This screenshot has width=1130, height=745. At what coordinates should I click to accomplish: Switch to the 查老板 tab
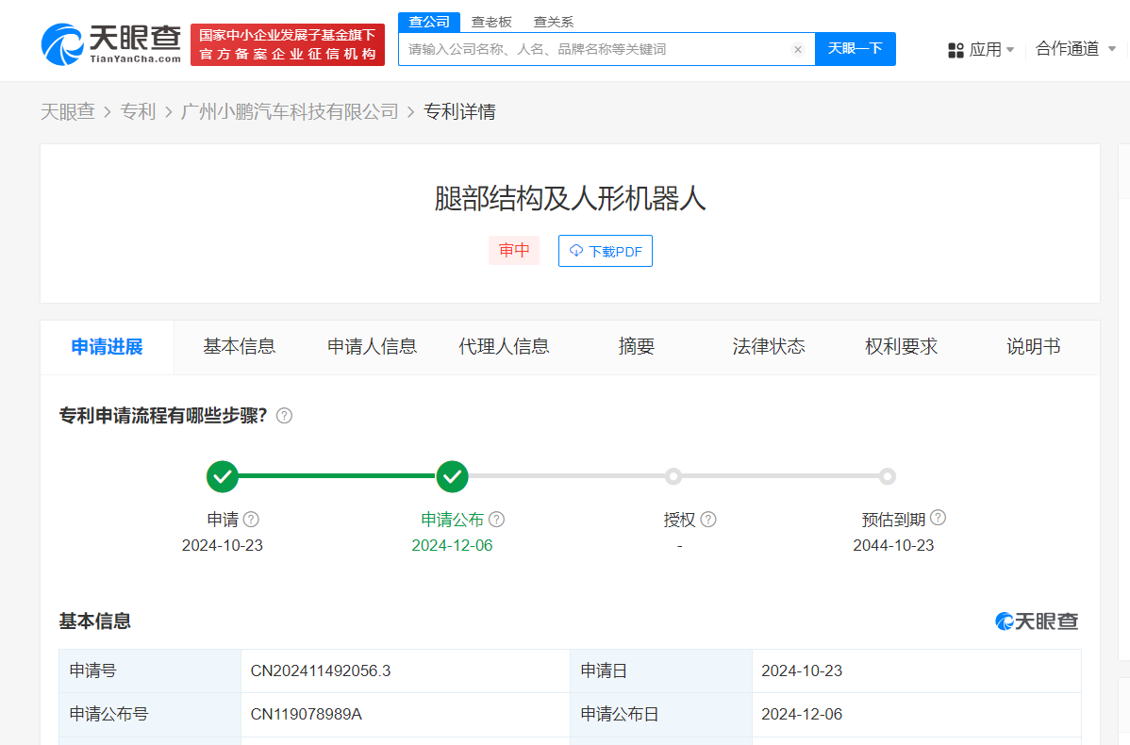click(491, 21)
